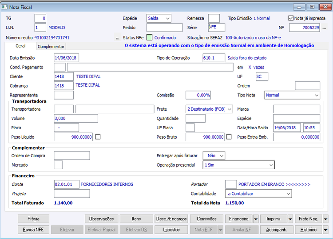Click the Histórico button
The height and width of the screenshot is (239, 333).
coord(309,230)
